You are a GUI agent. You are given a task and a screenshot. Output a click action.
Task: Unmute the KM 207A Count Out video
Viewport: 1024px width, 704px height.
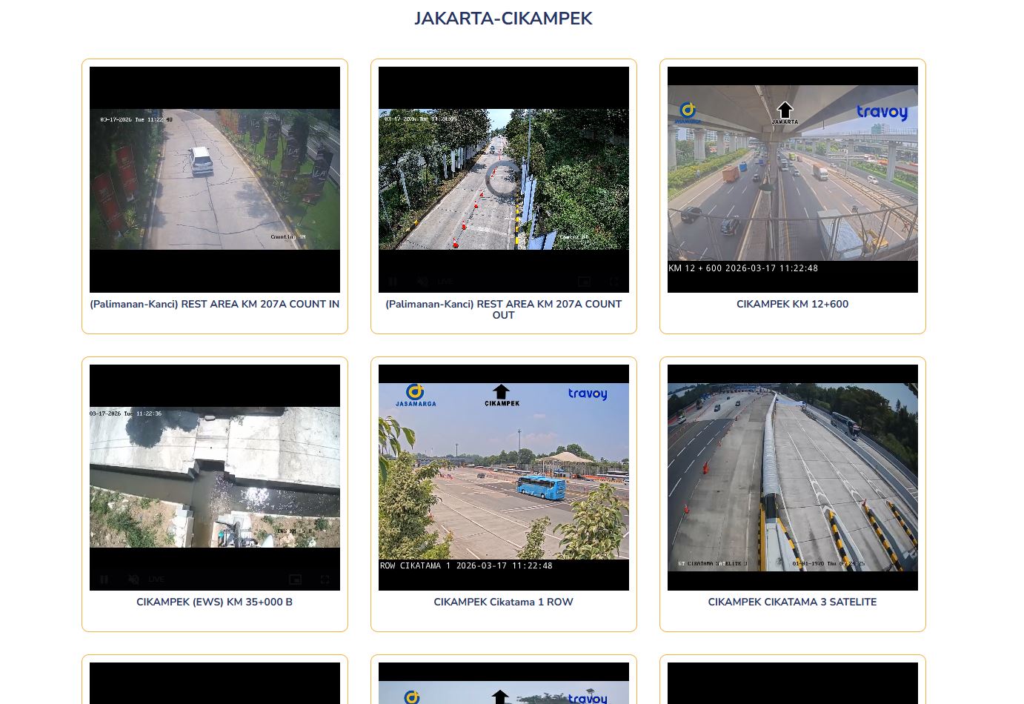(422, 282)
